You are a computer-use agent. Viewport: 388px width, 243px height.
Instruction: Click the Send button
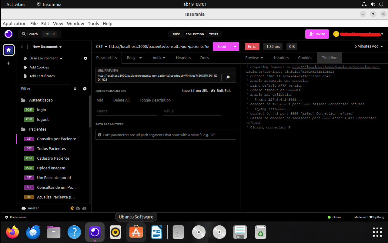222,46
